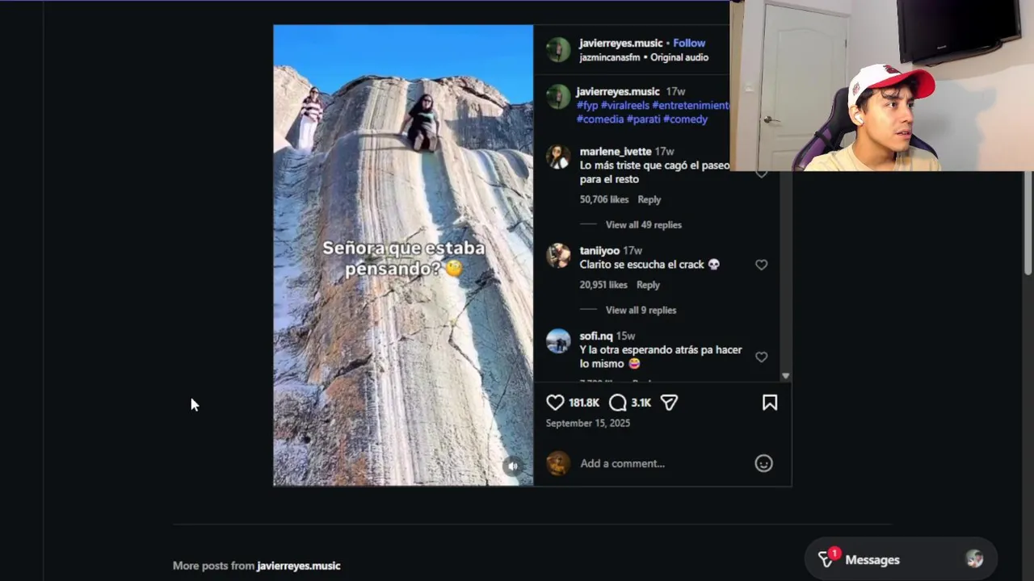Open the #viralreels hashtag
The width and height of the screenshot is (1034, 581).
pos(625,105)
